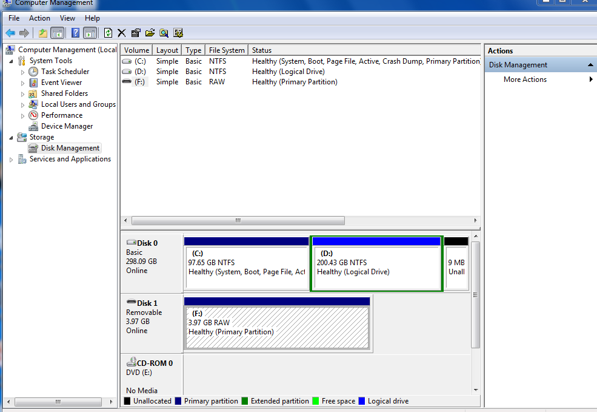Viewport: 597px width, 412px height.
Task: Expand the Shared Folders node
Action: (x=22, y=94)
